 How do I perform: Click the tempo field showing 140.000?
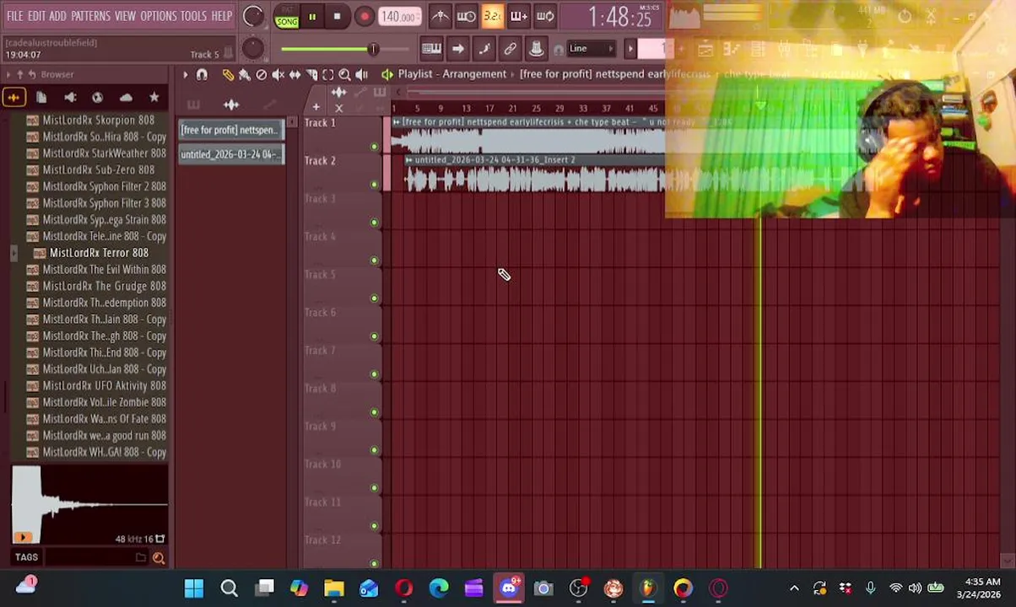[x=398, y=17]
